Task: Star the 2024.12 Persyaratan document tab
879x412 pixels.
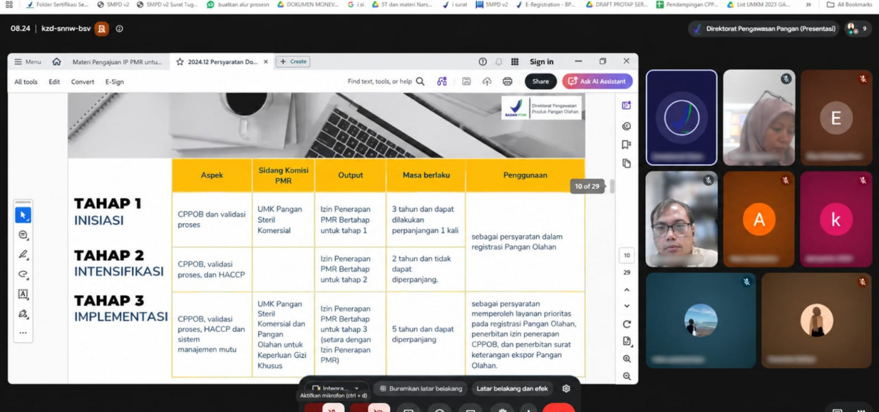Action: (181, 62)
